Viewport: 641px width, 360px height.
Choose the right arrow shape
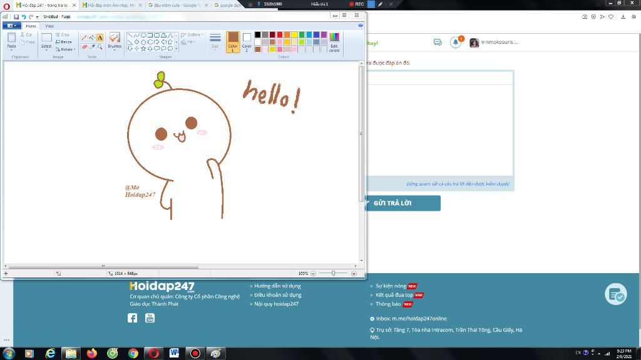(x=156, y=42)
